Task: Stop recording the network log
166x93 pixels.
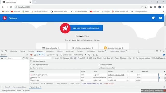Action: click(x=31, y=55)
